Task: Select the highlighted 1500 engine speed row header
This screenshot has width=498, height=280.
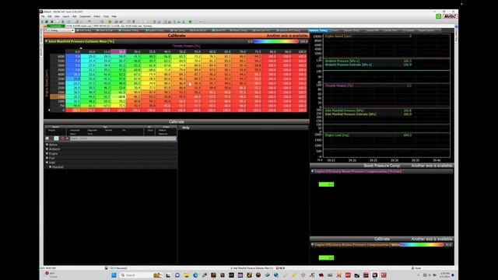Action: pyautogui.click(x=58, y=96)
